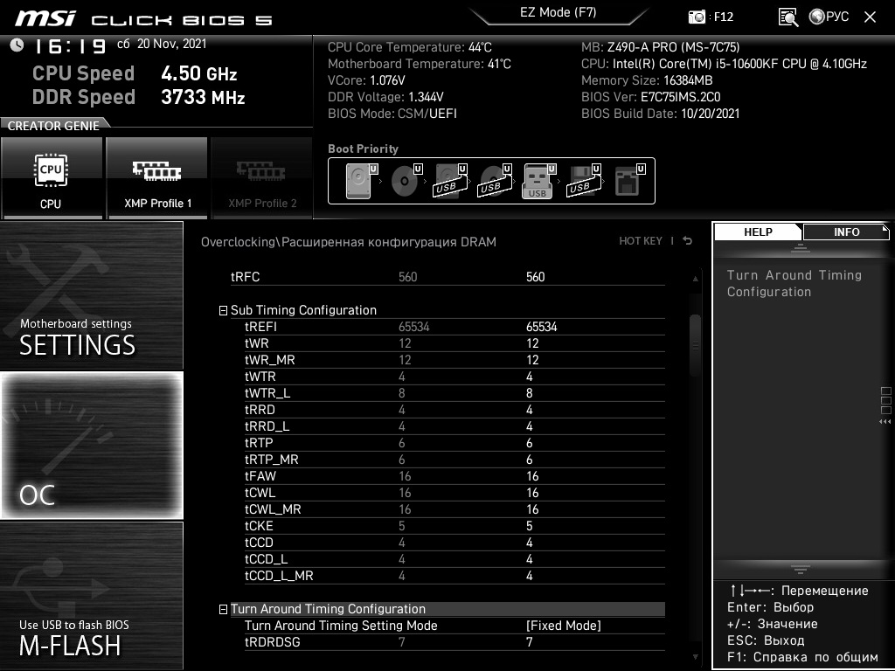
Task: Switch to EZ Mode (F7)
Action: (x=558, y=12)
